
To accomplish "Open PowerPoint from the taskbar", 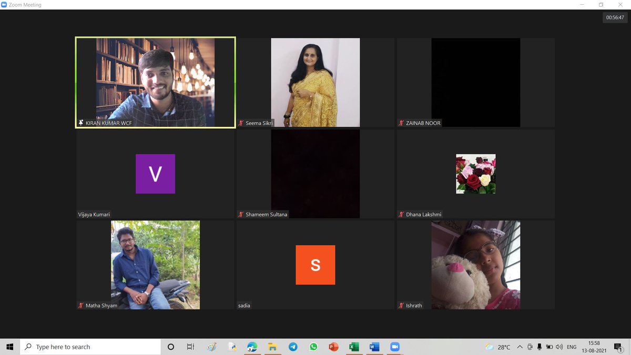I will pos(333,347).
